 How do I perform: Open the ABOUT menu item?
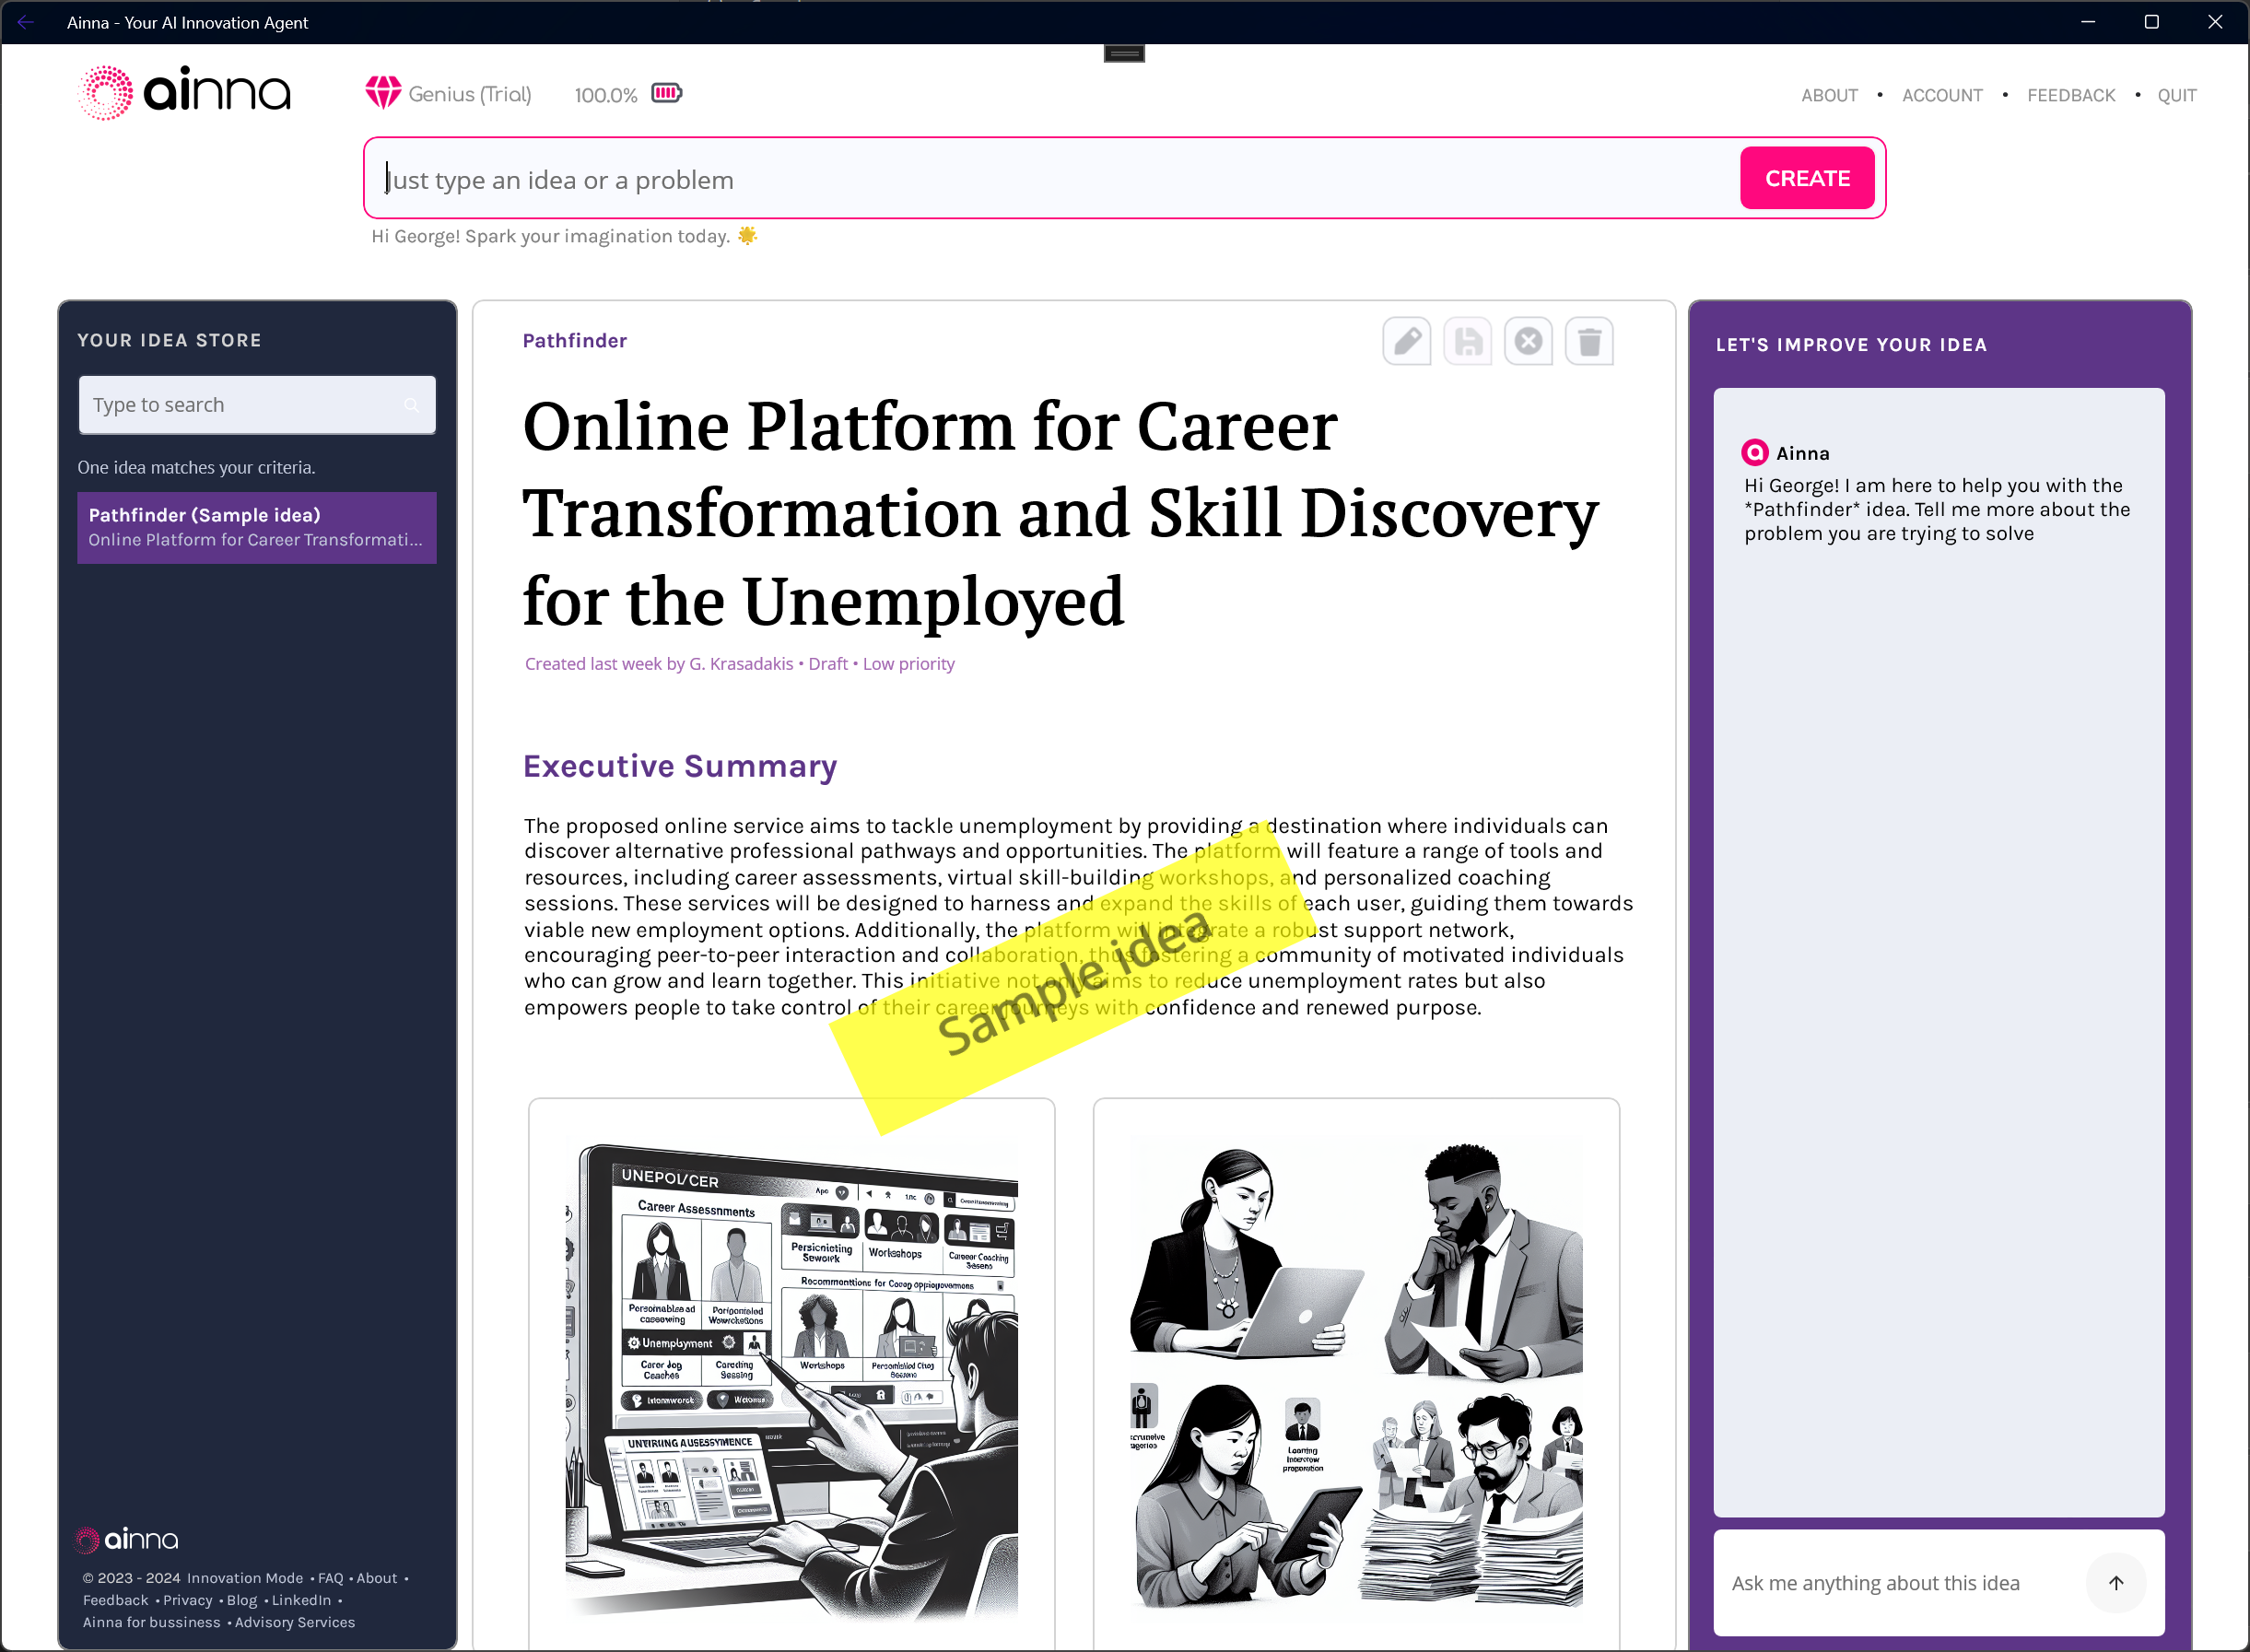pyautogui.click(x=1829, y=95)
